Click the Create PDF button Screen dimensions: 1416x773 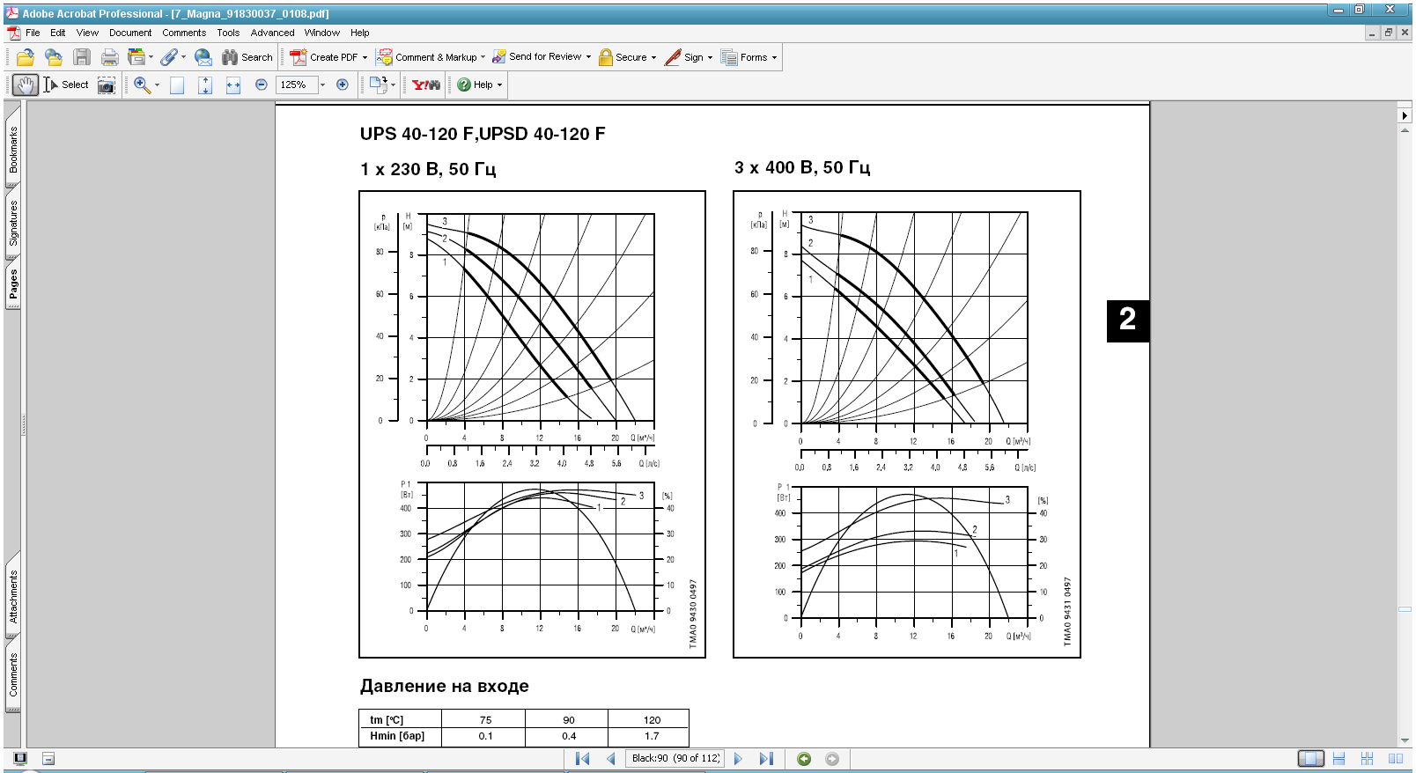[324, 57]
